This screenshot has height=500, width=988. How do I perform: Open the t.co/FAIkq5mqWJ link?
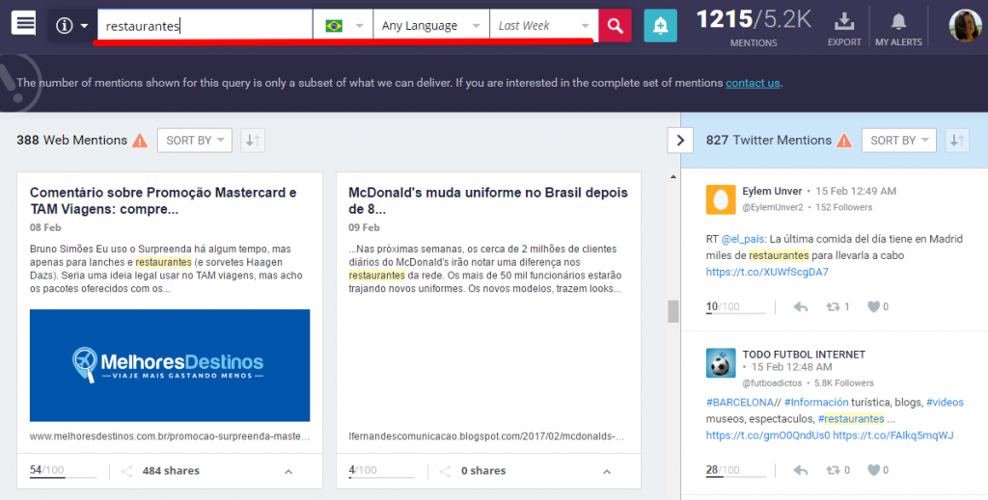(892, 435)
